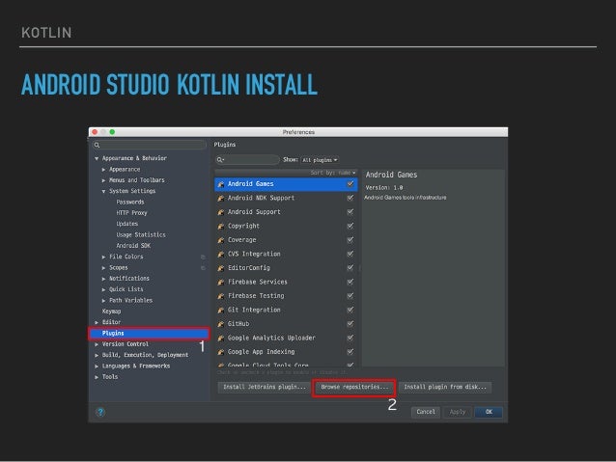
Task: Toggle Firebase Testing plugin checkbox
Action: [350, 295]
